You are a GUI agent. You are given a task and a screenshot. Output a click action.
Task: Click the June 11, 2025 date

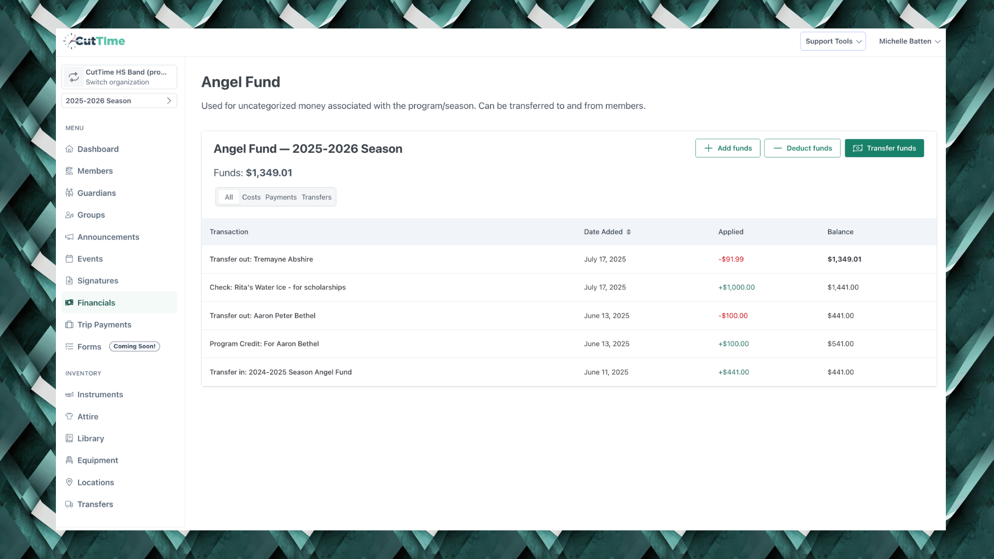click(606, 372)
